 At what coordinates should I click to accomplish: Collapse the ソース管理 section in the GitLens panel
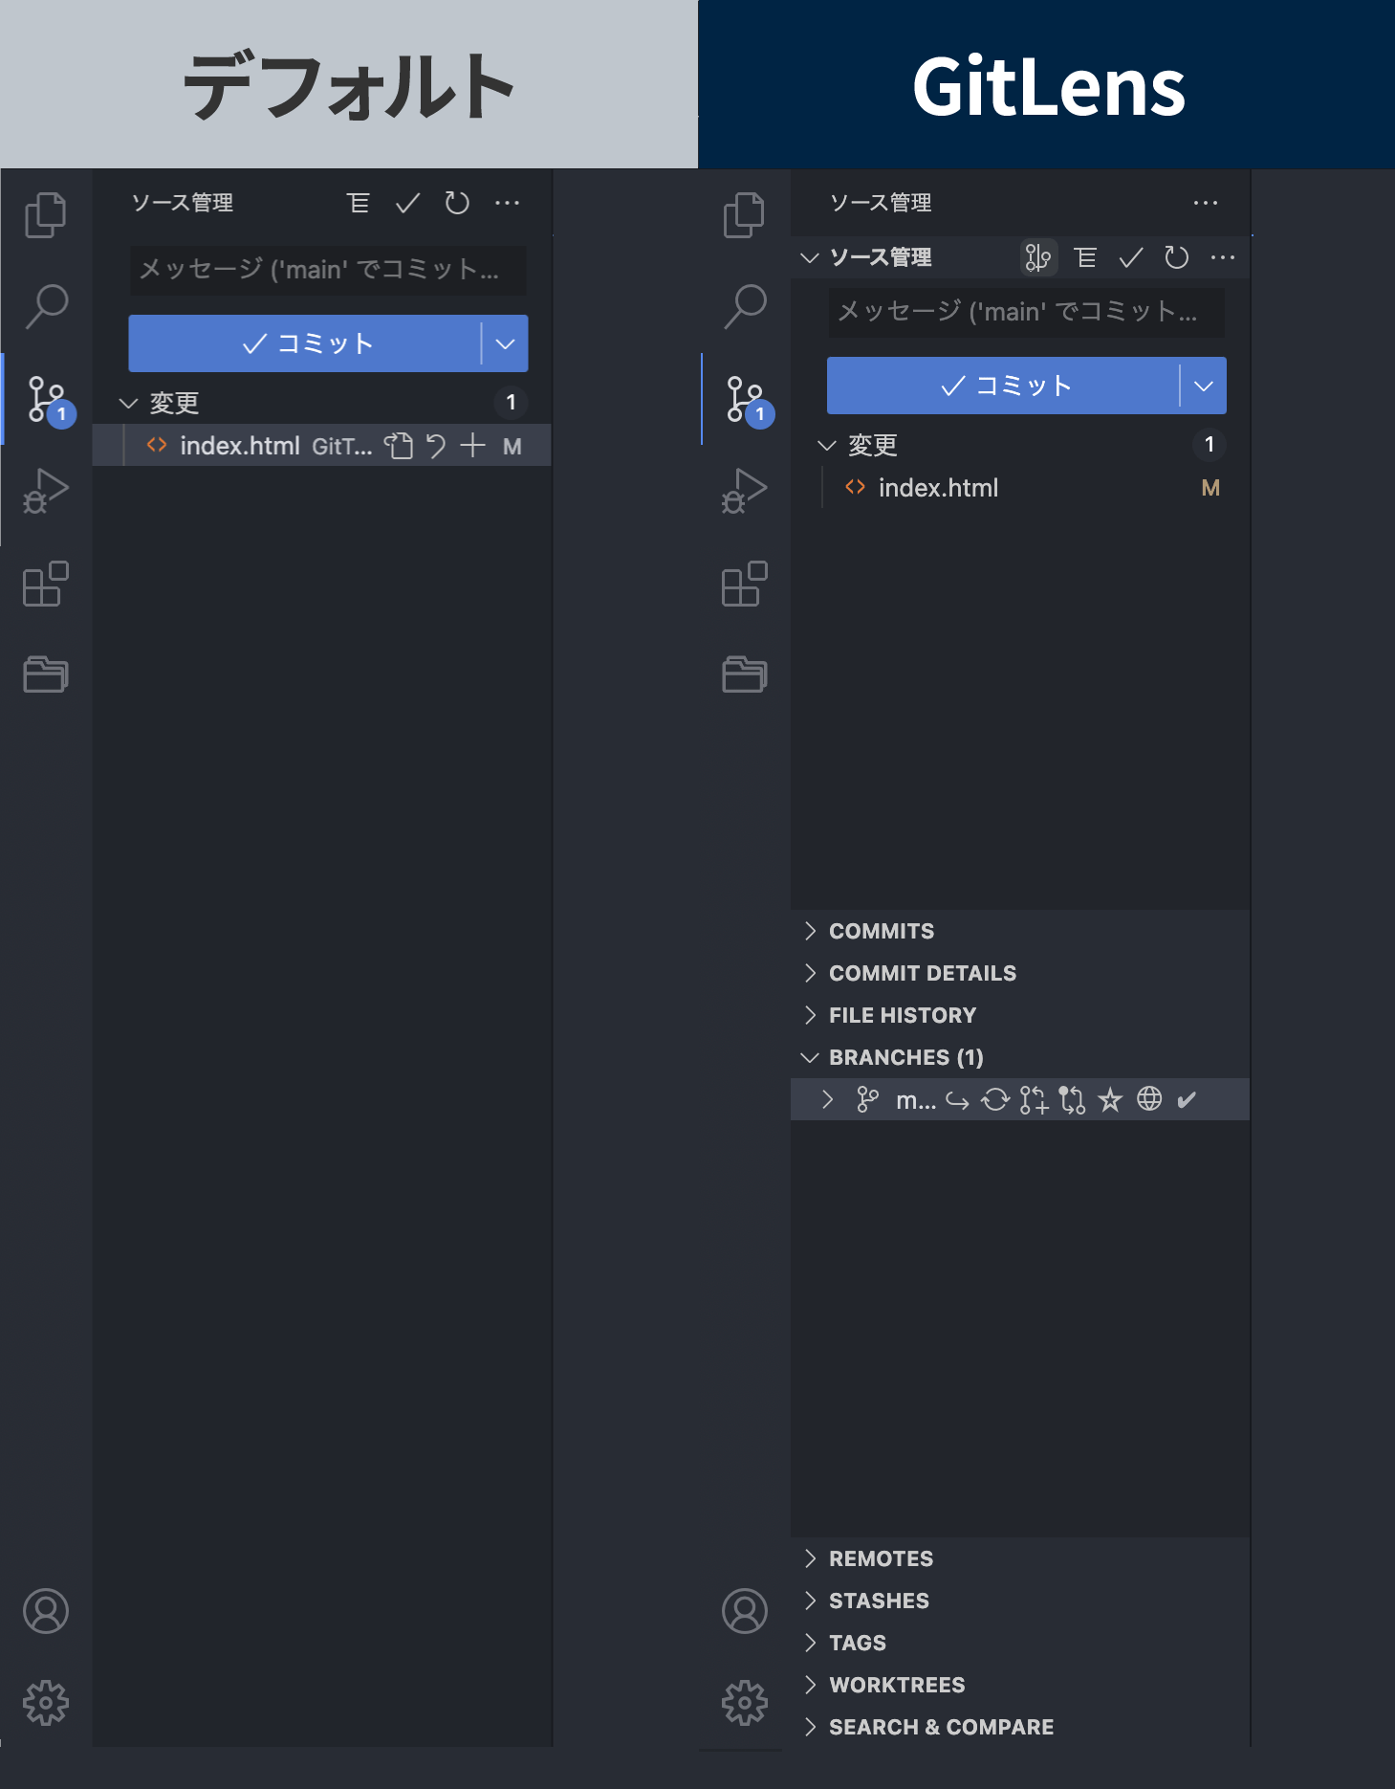click(x=810, y=257)
